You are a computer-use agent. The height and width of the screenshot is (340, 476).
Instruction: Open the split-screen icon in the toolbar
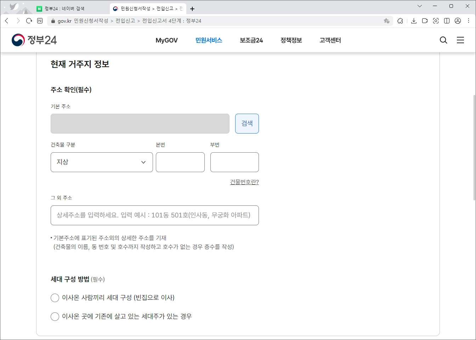pyautogui.click(x=446, y=21)
